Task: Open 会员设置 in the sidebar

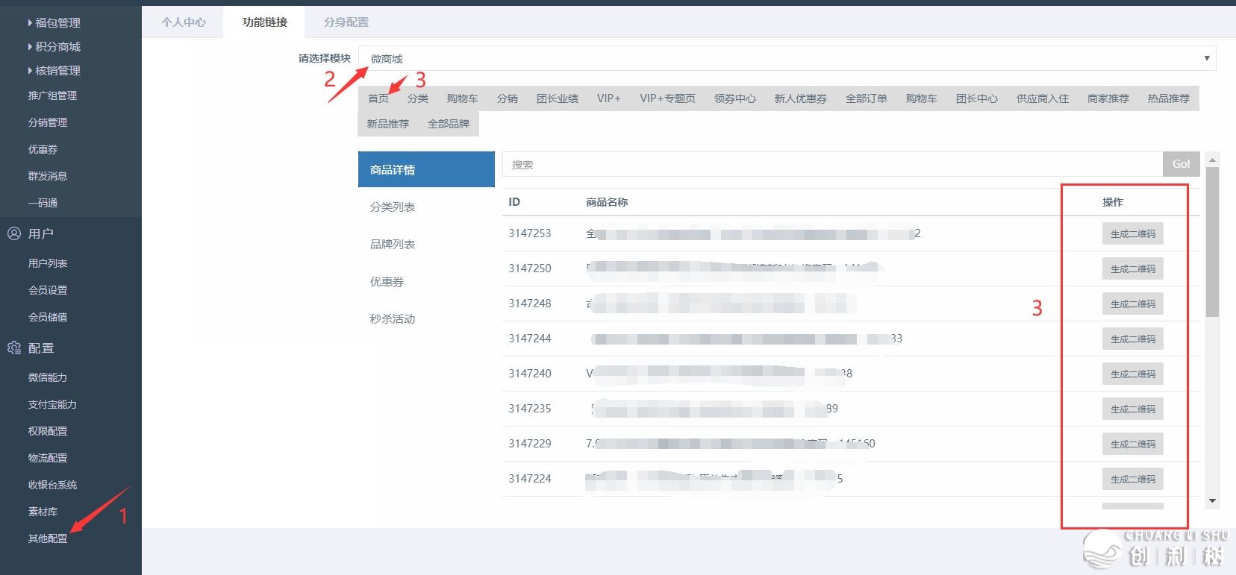Action: (x=48, y=290)
